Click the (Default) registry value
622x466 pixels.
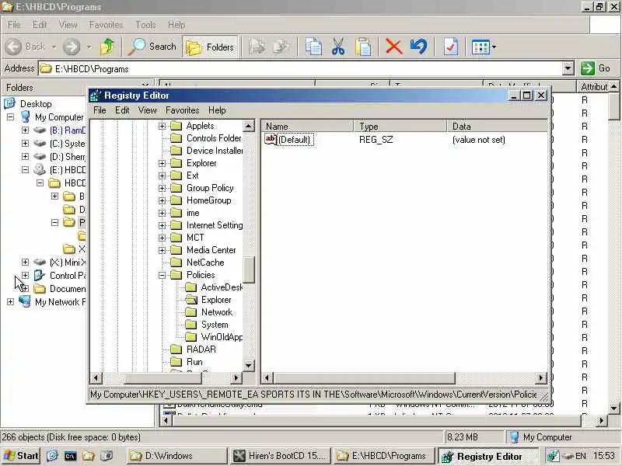click(294, 140)
